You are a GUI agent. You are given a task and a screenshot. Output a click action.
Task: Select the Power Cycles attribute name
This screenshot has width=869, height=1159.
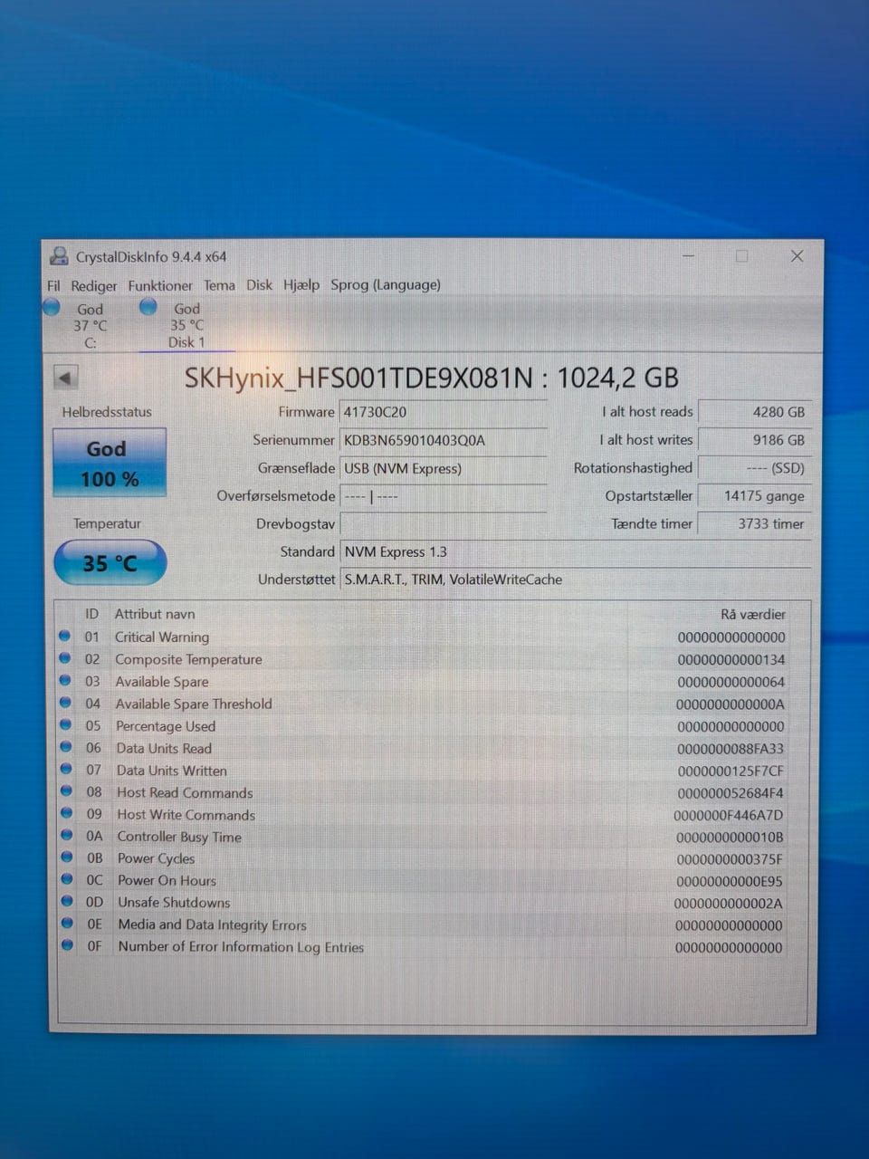pos(156,858)
